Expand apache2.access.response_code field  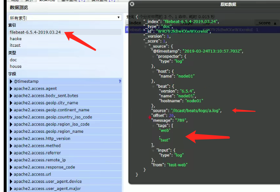click(x=11, y=167)
